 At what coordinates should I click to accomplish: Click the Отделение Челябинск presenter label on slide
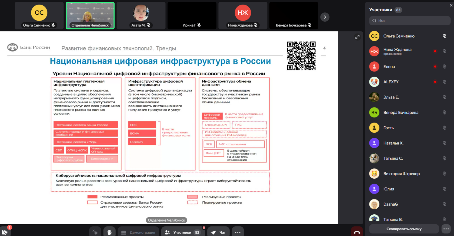pos(166,220)
